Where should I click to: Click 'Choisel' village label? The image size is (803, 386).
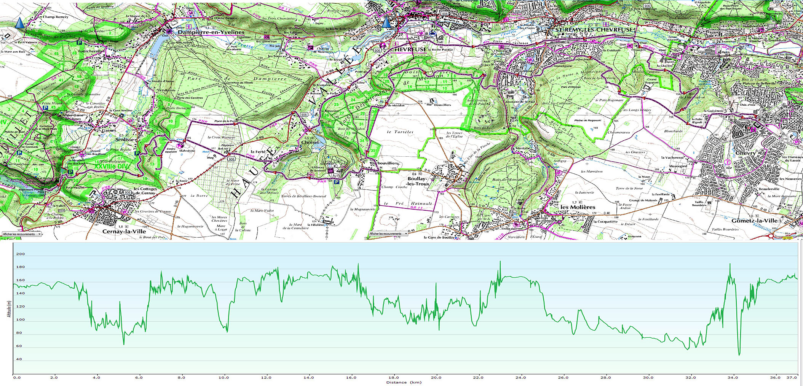[310, 142]
